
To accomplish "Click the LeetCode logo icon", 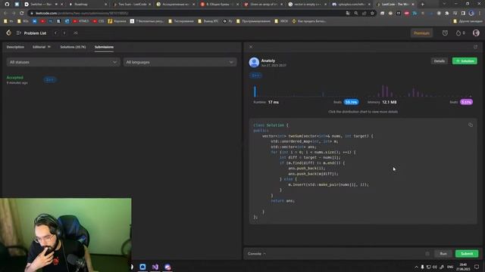I will (x=8, y=33).
